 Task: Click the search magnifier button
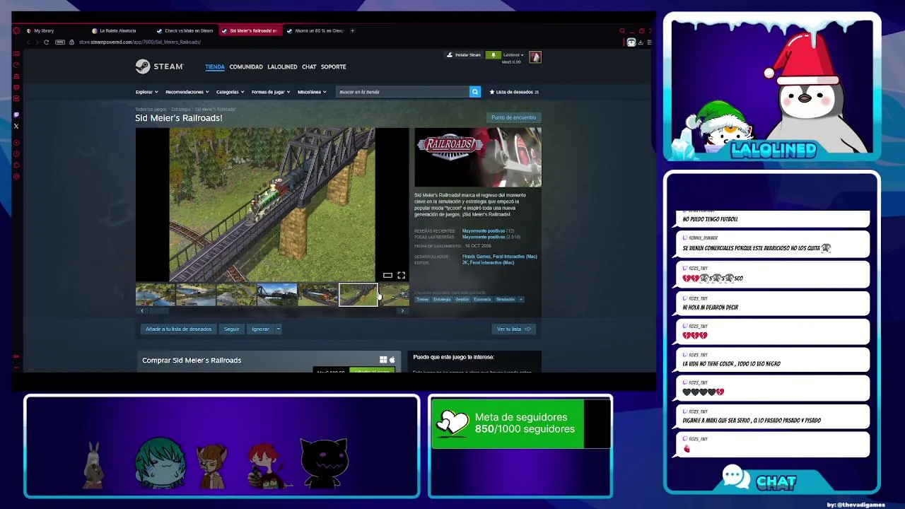coord(475,92)
